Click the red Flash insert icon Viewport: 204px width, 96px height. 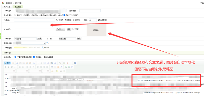point(67,63)
